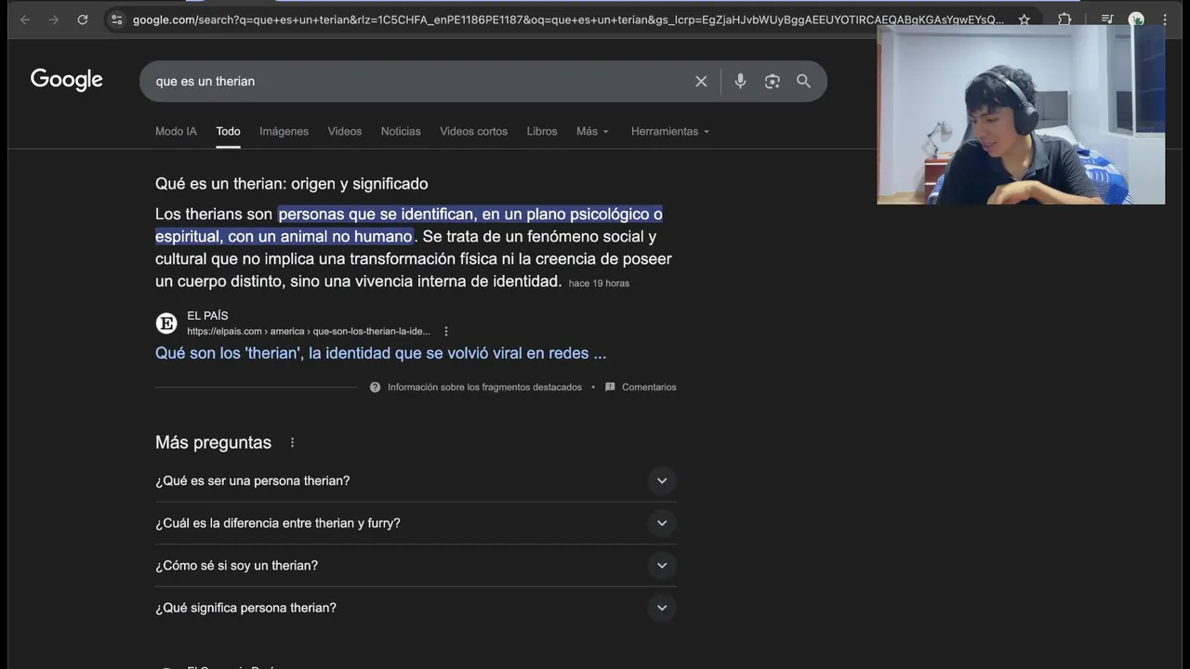Click the browser forward arrow
The width and height of the screenshot is (1190, 669).
(54, 20)
